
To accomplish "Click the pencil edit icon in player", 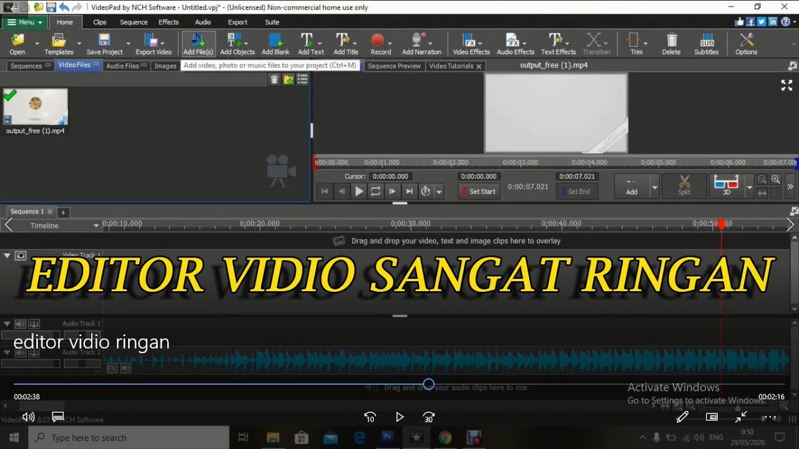I will coord(682,417).
